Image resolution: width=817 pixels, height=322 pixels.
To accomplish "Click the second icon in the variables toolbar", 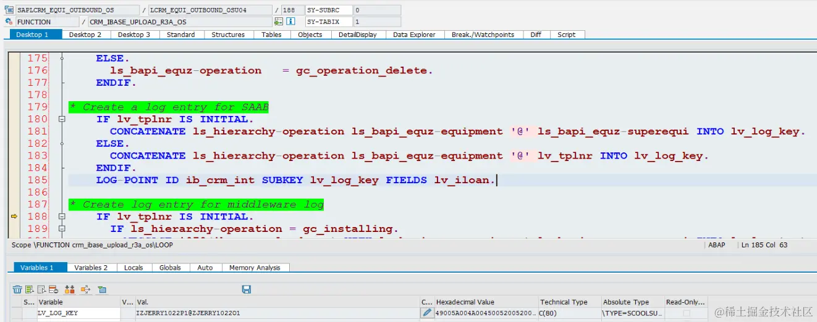I will 29,289.
